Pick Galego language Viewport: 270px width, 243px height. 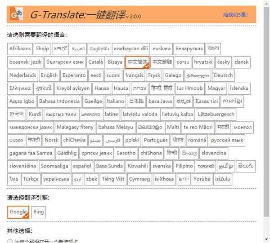tap(173, 75)
